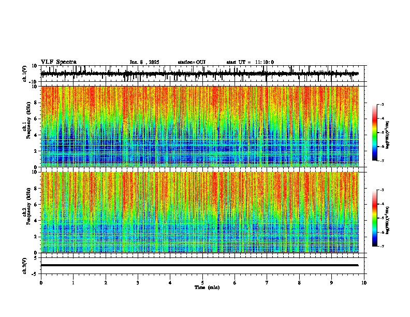Click time-axis tick label '3'
Viewport: 410px width, 317px height.
tap(138, 283)
